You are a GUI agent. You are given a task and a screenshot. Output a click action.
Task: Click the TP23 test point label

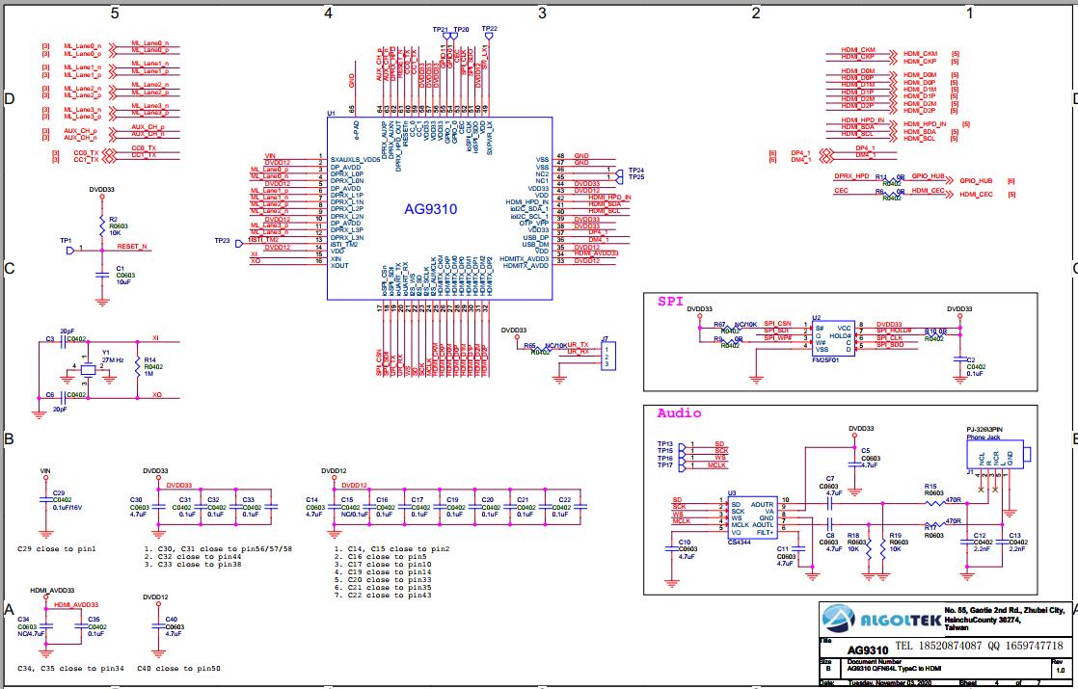222,241
